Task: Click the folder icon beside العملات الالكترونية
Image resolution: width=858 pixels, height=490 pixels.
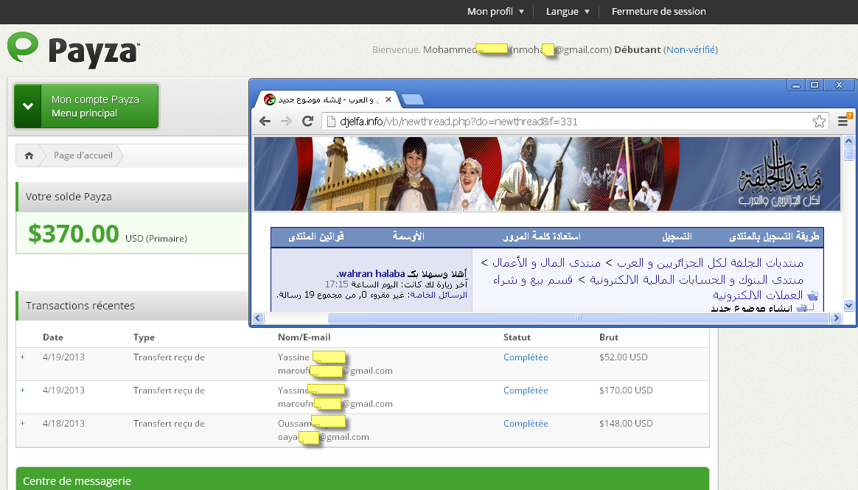Action: (x=812, y=295)
